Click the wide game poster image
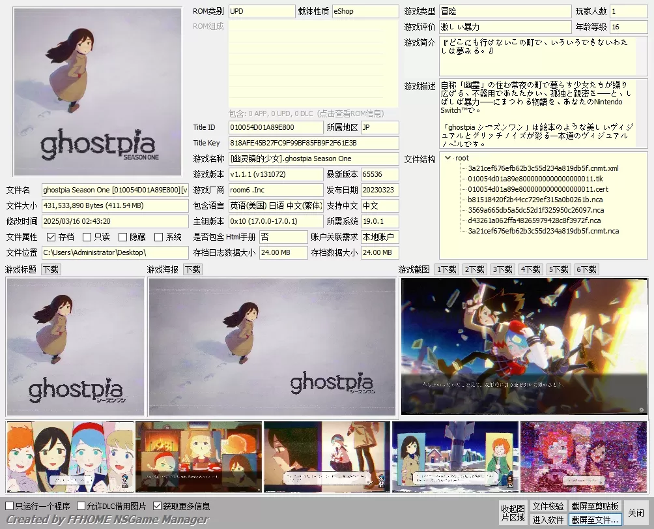654x529 pixels. [272, 347]
